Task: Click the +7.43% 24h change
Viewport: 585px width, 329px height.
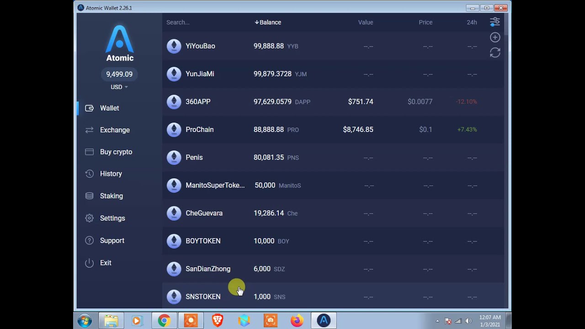Action: tap(467, 130)
